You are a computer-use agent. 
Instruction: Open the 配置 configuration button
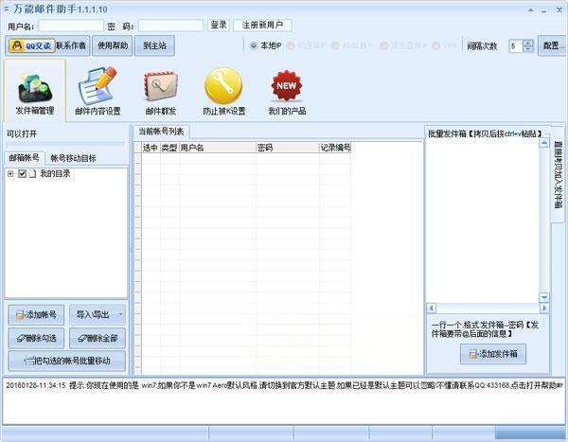[553, 45]
